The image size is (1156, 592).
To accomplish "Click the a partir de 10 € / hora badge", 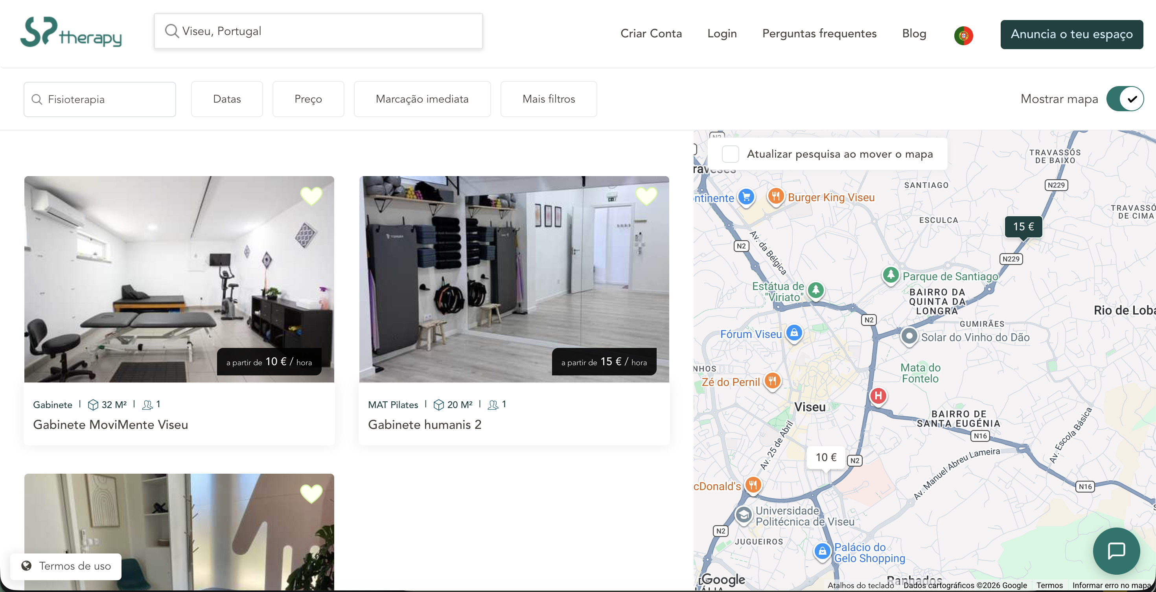I will point(269,362).
